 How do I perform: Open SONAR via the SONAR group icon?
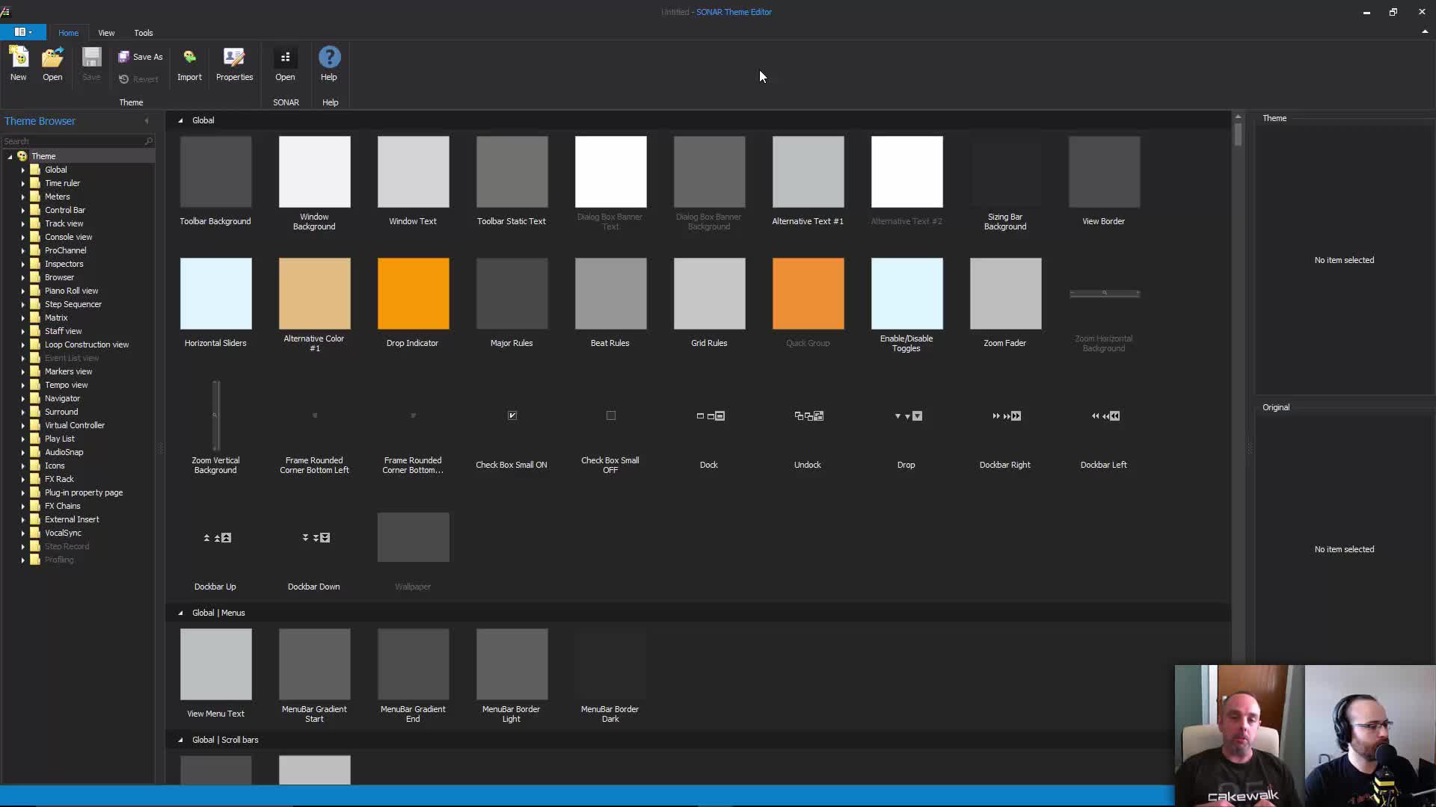285,58
